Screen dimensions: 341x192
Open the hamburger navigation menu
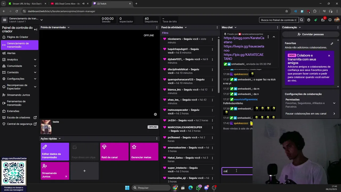click(5, 20)
